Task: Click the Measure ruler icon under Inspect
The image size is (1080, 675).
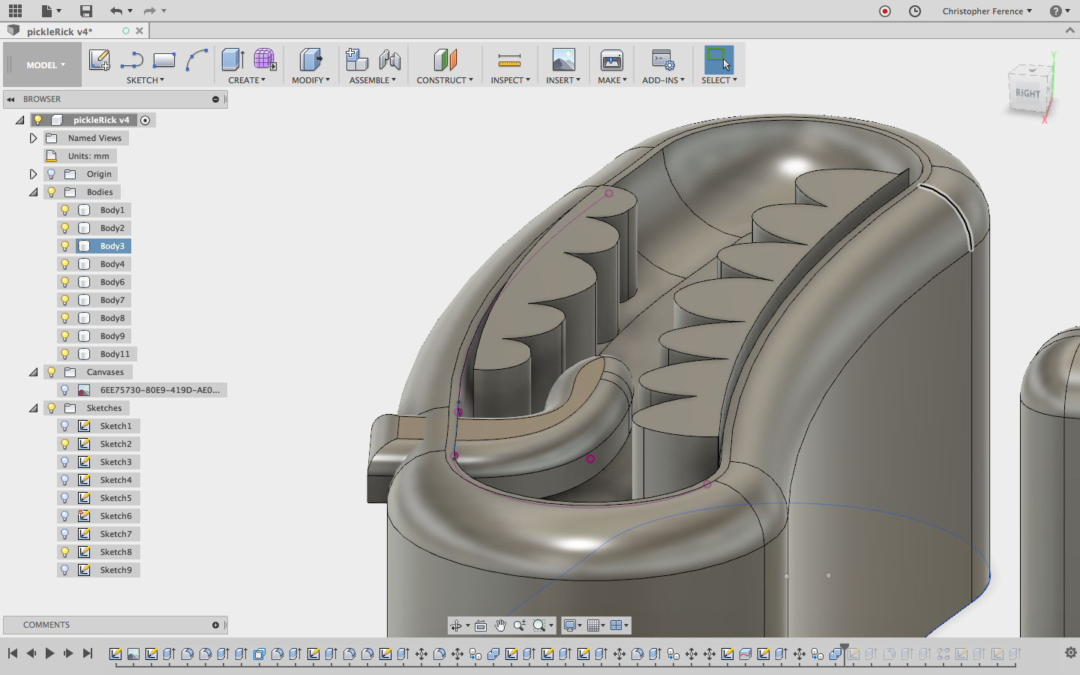Action: 509,60
